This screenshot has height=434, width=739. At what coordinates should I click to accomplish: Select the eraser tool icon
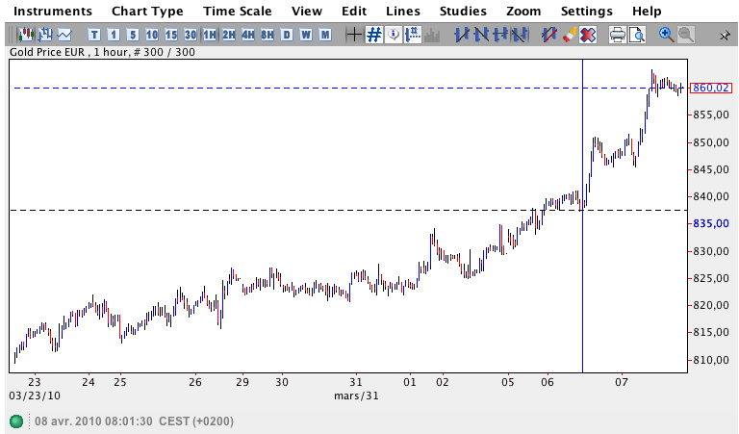569,35
